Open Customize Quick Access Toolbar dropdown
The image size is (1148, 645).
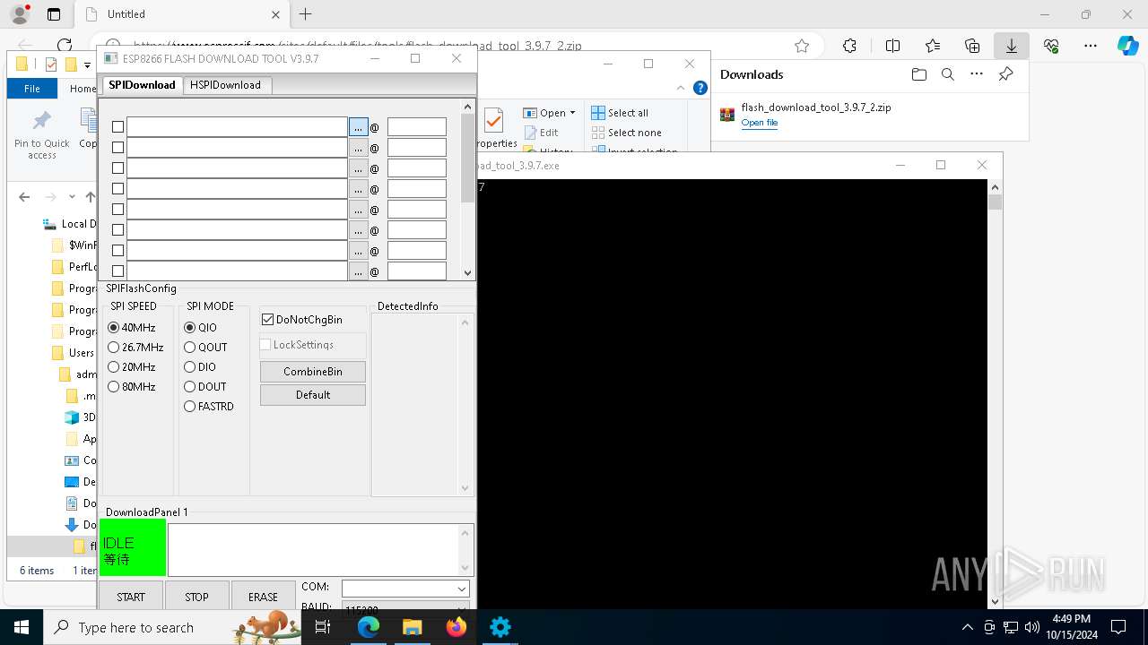click(x=87, y=64)
